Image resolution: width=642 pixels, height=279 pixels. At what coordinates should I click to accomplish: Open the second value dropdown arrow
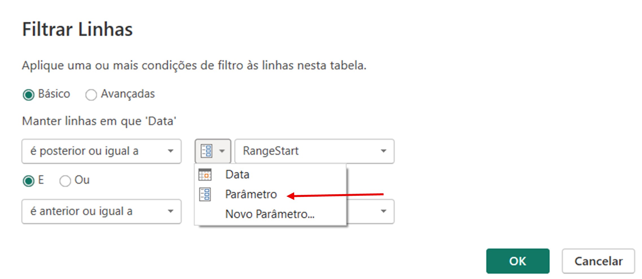pos(383,211)
